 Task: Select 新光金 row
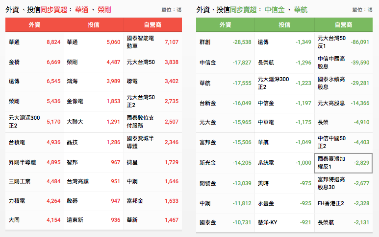tap(225, 163)
